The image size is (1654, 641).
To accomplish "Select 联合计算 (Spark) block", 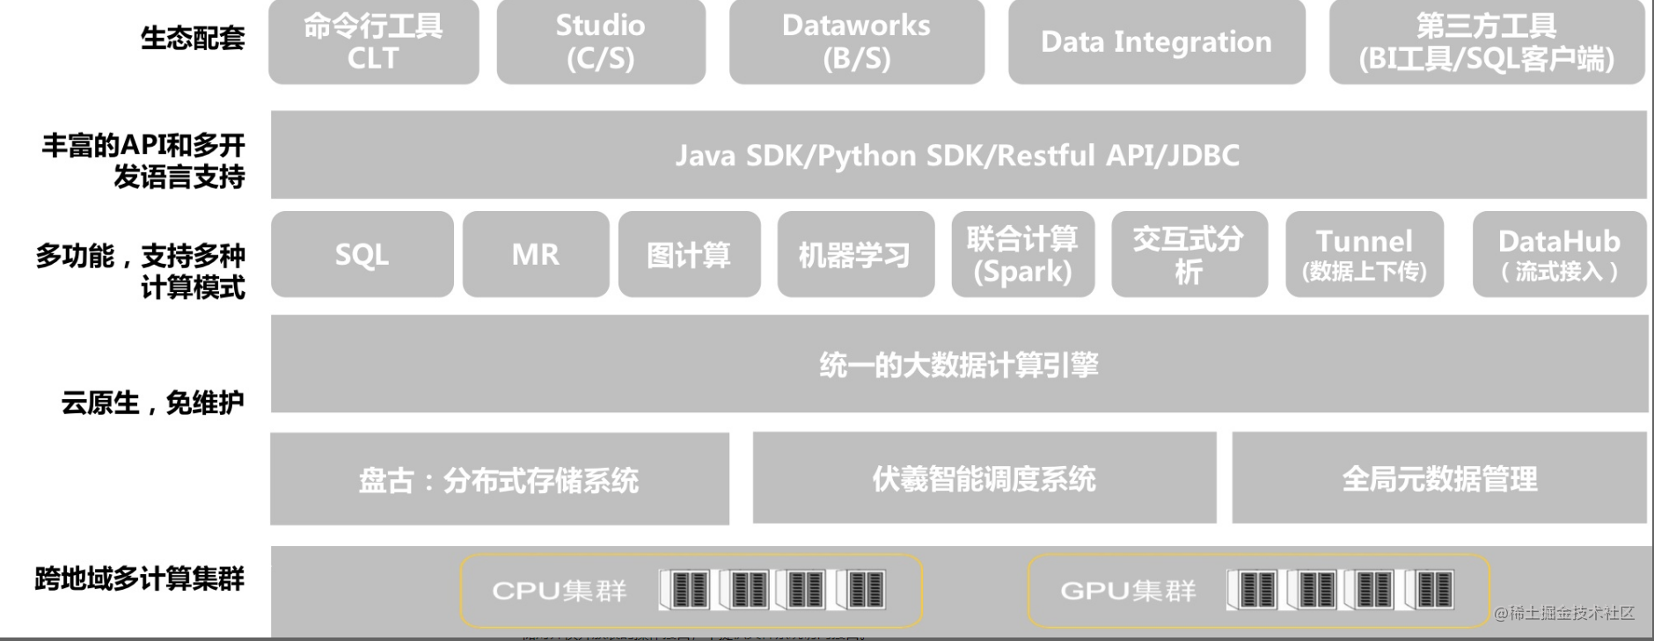I will tap(1023, 254).
